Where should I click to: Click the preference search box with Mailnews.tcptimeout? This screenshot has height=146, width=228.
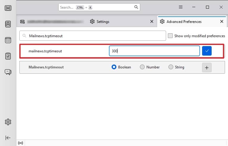point(93,36)
